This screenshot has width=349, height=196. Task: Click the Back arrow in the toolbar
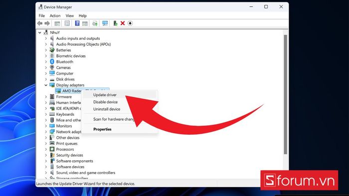pos(40,23)
